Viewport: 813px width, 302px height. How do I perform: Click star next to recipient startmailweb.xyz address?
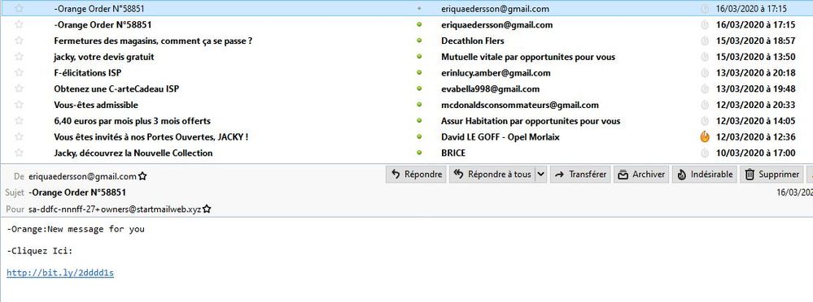point(207,209)
